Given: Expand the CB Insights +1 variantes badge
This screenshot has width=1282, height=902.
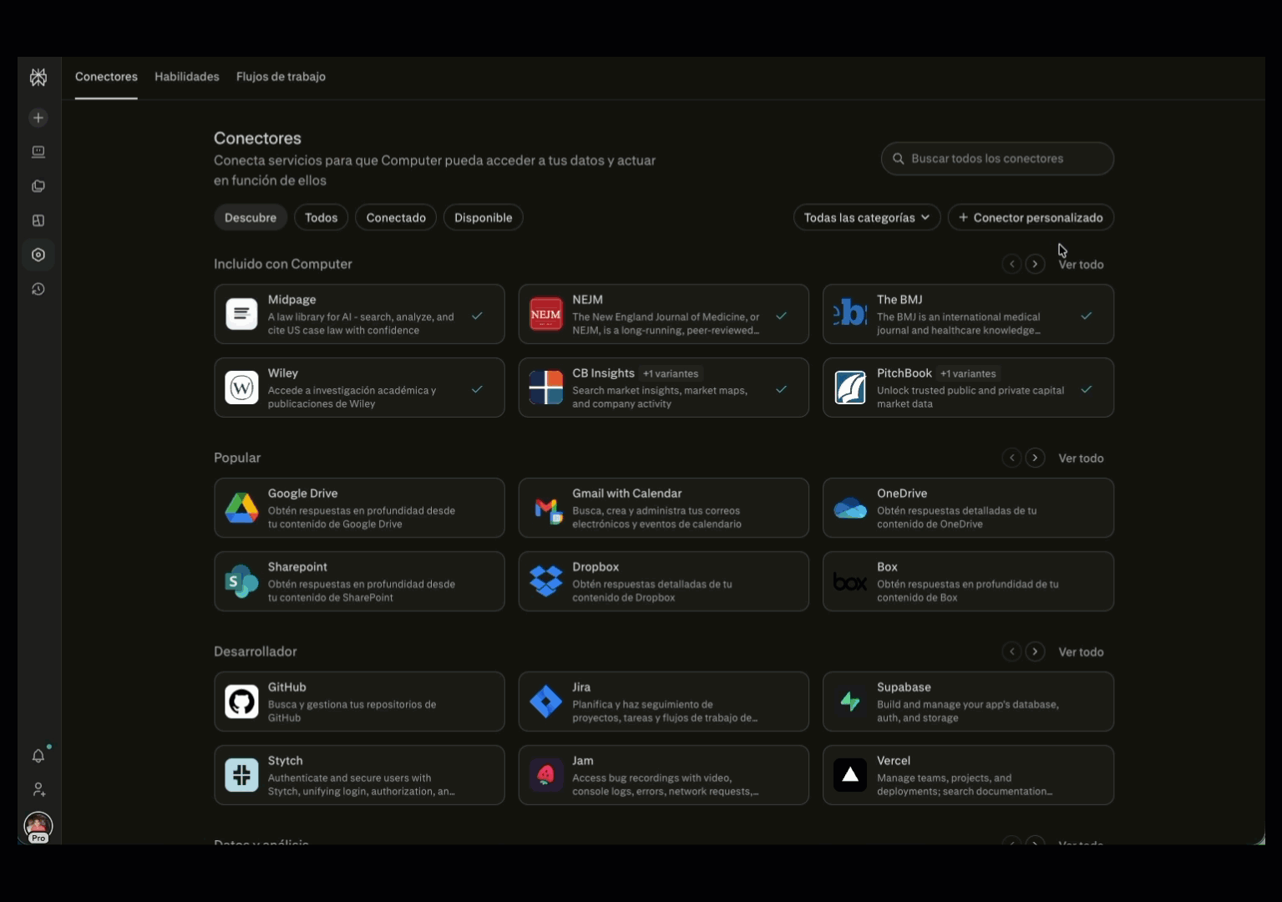Looking at the screenshot, I should tap(671, 373).
